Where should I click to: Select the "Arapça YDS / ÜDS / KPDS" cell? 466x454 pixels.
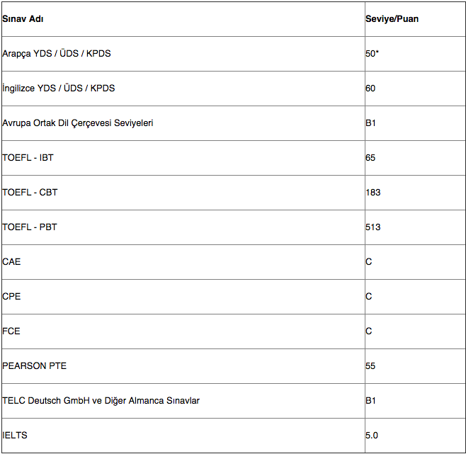[57, 54]
